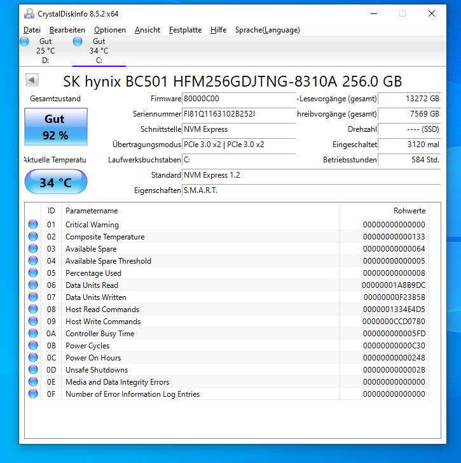Image resolution: width=461 pixels, height=463 pixels.
Task: Select the Power Cycles parameter name
Action: coord(87,346)
